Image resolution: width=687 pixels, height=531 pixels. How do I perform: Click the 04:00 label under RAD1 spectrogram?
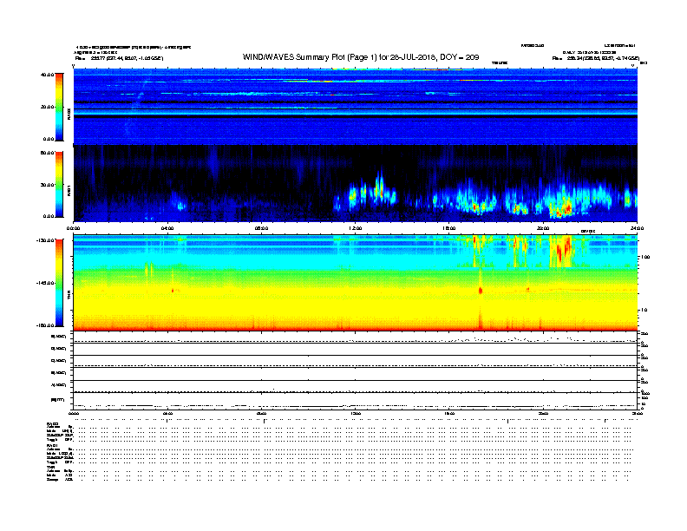click(x=167, y=228)
